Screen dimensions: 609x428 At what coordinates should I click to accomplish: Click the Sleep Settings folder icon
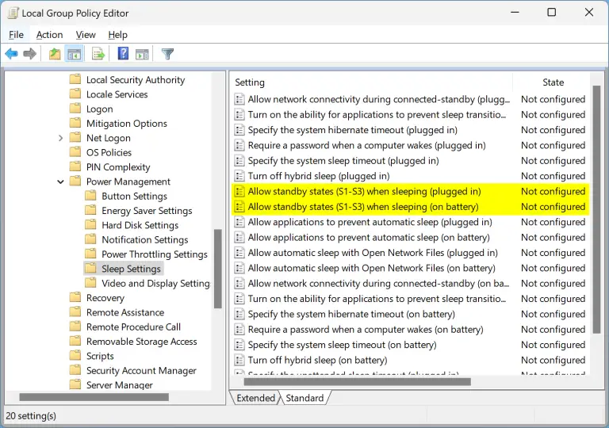pos(90,269)
